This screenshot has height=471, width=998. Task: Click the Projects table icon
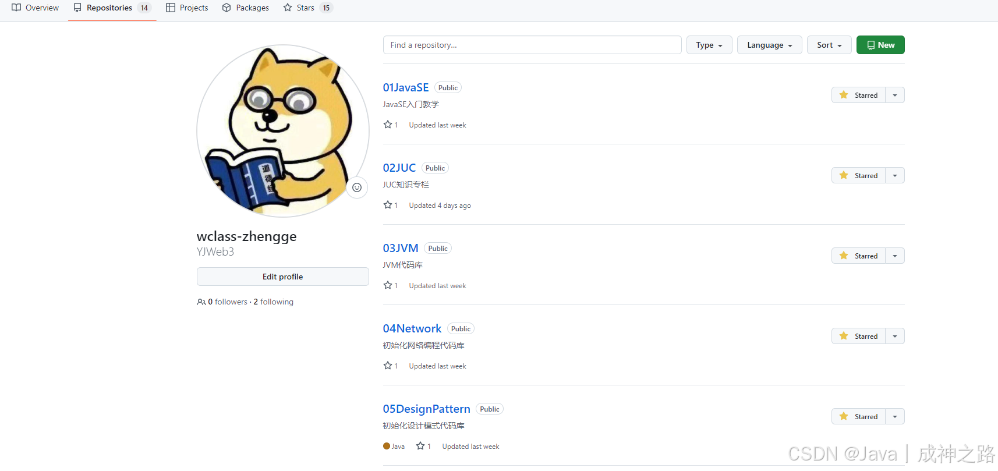click(x=171, y=8)
